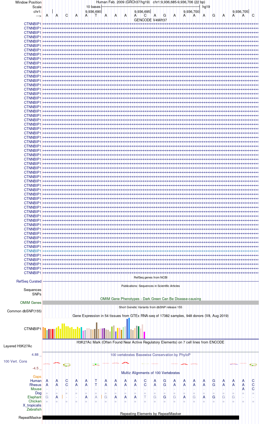The image size is (259, 424).
Task: Open the '100 Vert. Cons' track label
Action: pyautogui.click(x=15, y=361)
